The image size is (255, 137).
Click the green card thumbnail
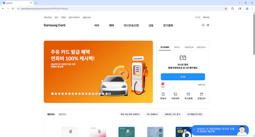pyautogui.click(x=127, y=132)
